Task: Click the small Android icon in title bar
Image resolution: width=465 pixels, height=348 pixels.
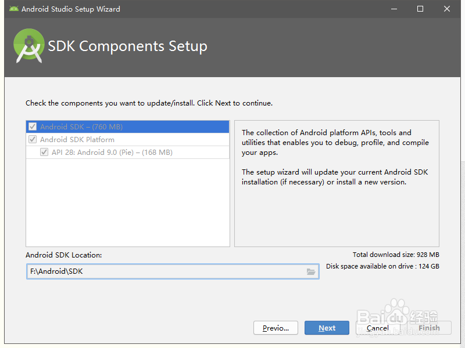Action: click(x=14, y=9)
